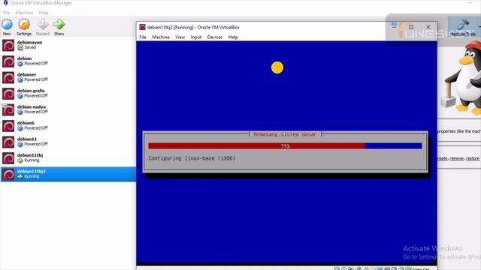Open Devices menu in VM window

[x=215, y=37]
